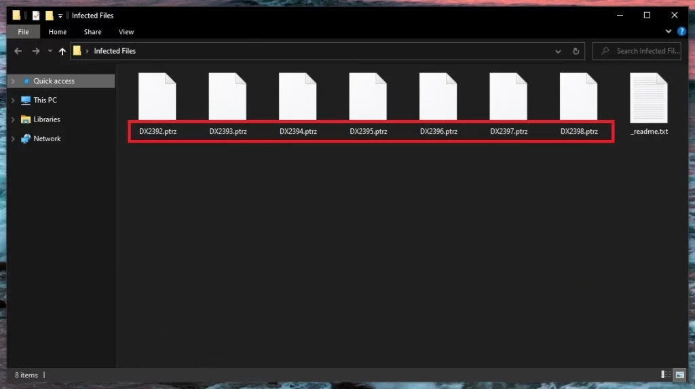
Task: Open the View ribbon tab
Action: [x=126, y=32]
